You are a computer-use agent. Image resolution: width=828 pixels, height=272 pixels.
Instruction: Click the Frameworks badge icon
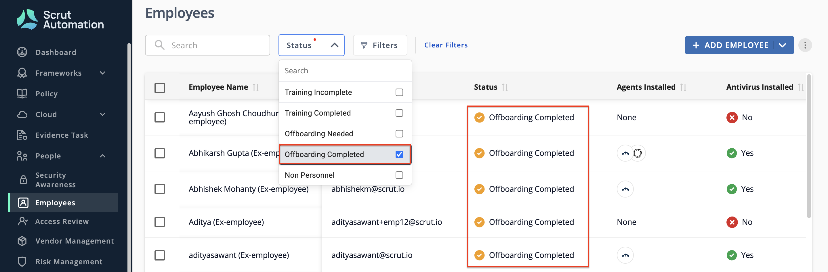22,73
